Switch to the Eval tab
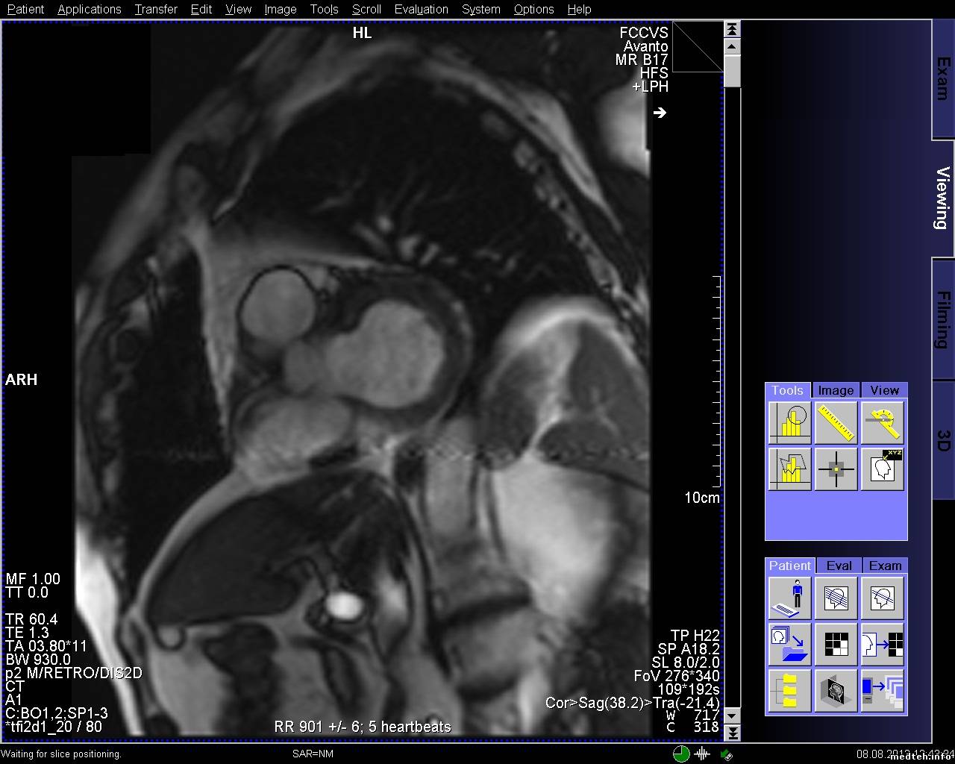 [x=839, y=566]
